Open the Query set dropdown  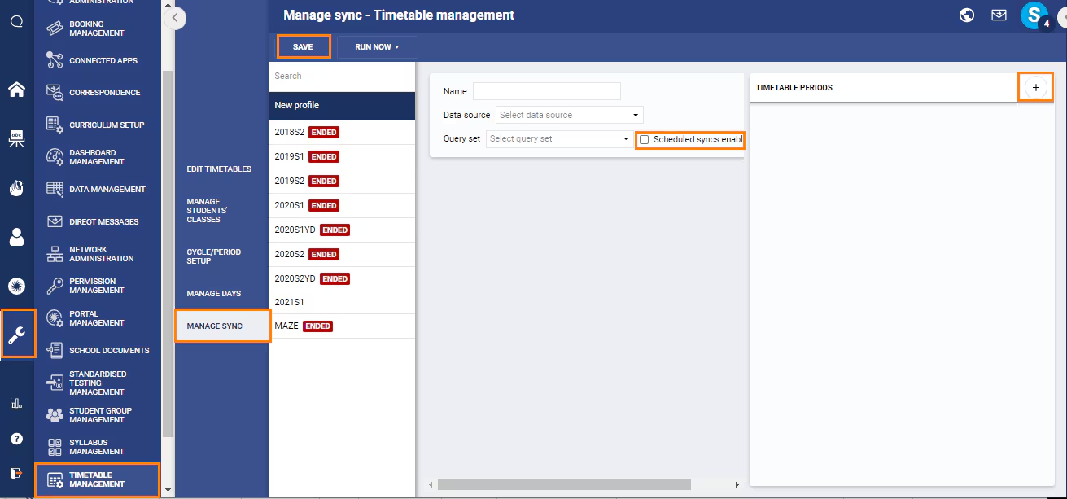coord(559,138)
